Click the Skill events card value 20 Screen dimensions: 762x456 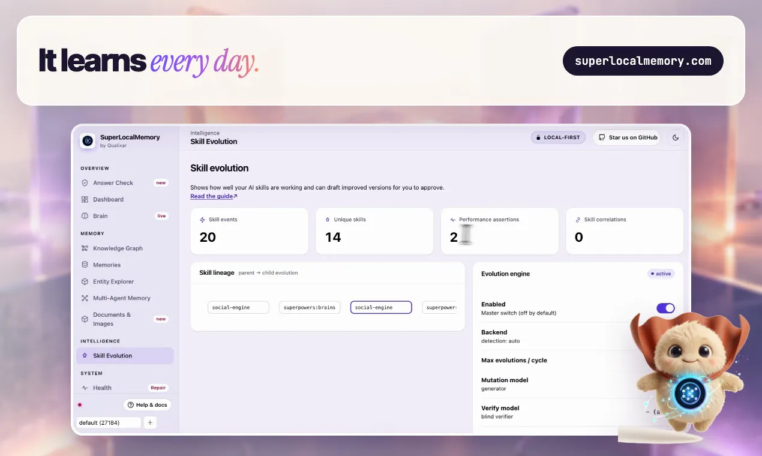click(x=208, y=237)
